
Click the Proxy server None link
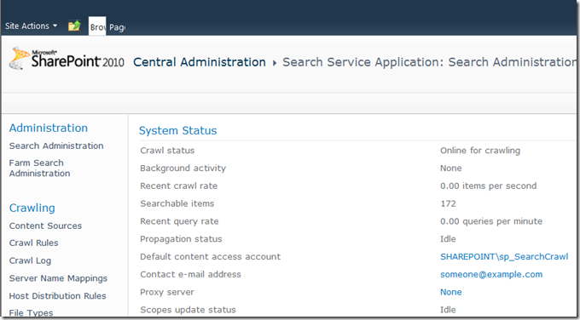pyautogui.click(x=451, y=292)
